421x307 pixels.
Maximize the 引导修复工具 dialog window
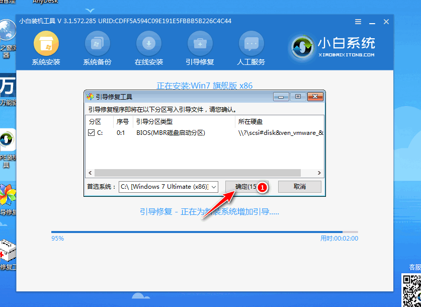[x=298, y=97]
